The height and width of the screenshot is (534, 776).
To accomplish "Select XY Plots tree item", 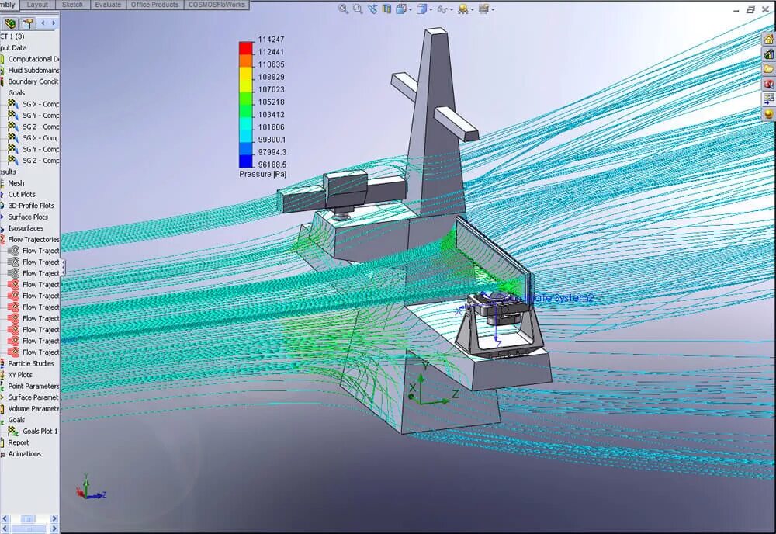I will (17, 375).
